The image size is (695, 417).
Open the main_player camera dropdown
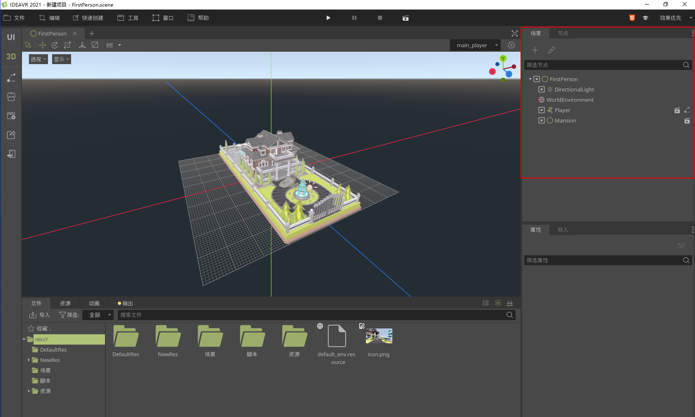[475, 45]
